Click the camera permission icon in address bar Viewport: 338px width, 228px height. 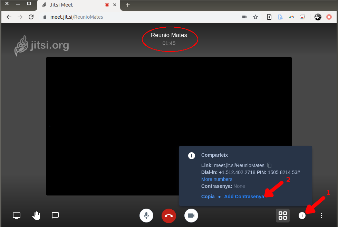244,17
